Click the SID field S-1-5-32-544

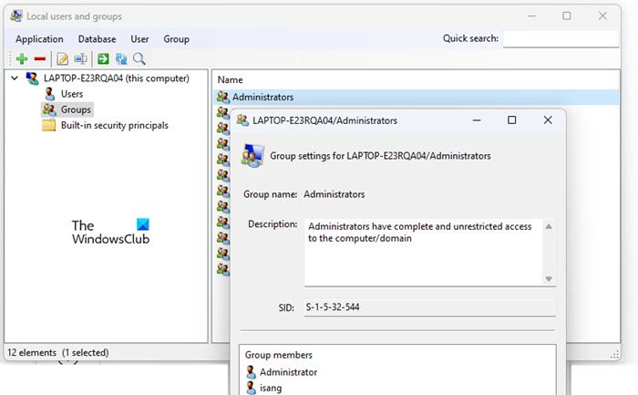pyautogui.click(x=429, y=307)
